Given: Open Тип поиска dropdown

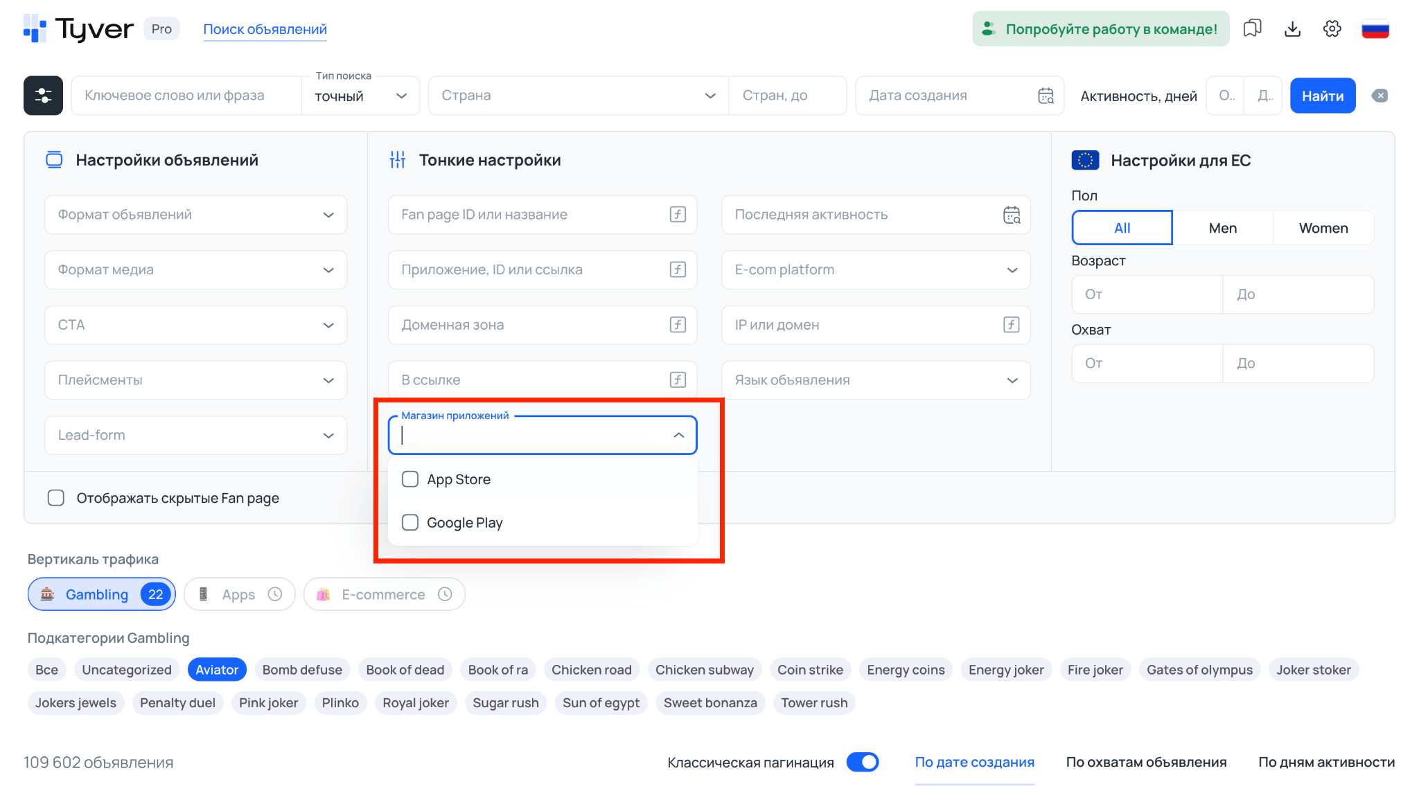Looking at the screenshot, I should (x=360, y=96).
